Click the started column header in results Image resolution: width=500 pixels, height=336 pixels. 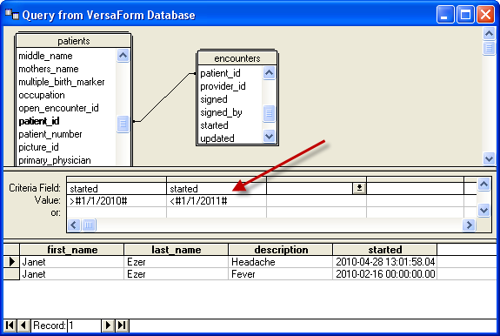pyautogui.click(x=385, y=250)
